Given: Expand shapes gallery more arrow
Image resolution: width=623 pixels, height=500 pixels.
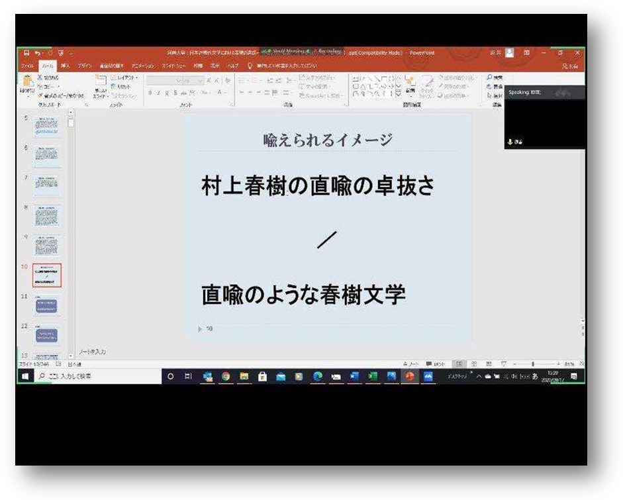Looking at the screenshot, I should click(x=398, y=95).
